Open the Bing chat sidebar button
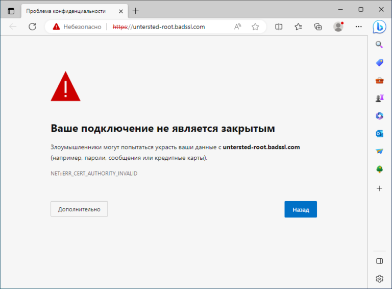Screen dimensions: 392x289 [380, 27]
